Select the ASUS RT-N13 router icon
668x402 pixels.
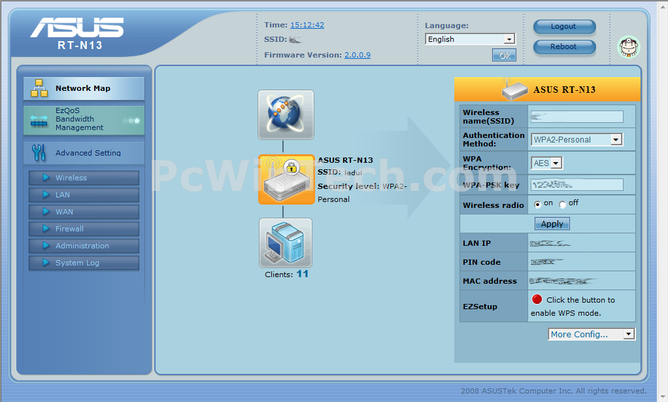(x=286, y=179)
